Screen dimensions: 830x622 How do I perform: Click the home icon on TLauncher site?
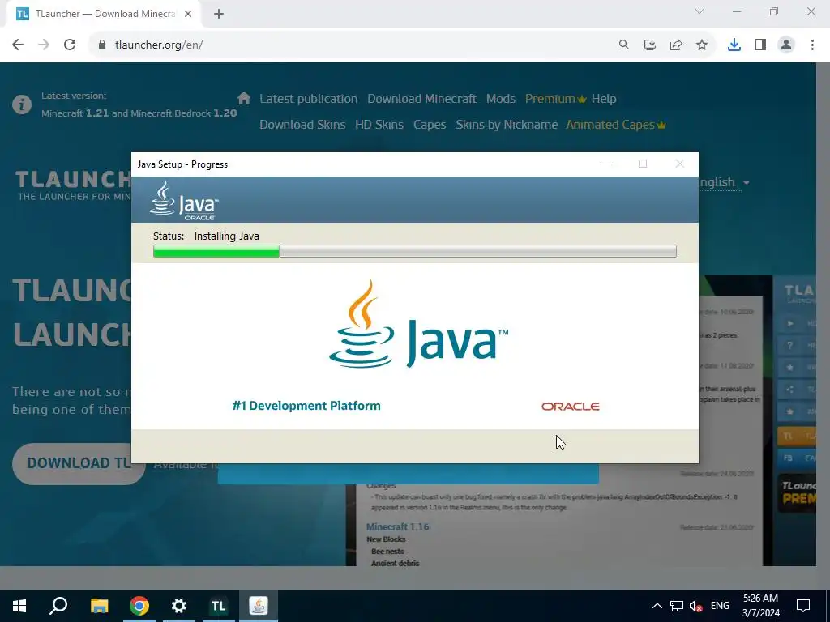tap(244, 98)
